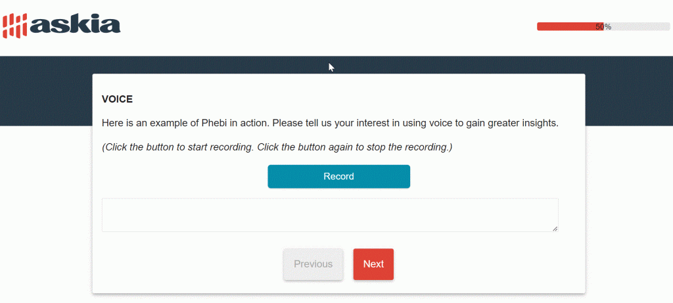Click the text area resize grip icon

pyautogui.click(x=555, y=229)
